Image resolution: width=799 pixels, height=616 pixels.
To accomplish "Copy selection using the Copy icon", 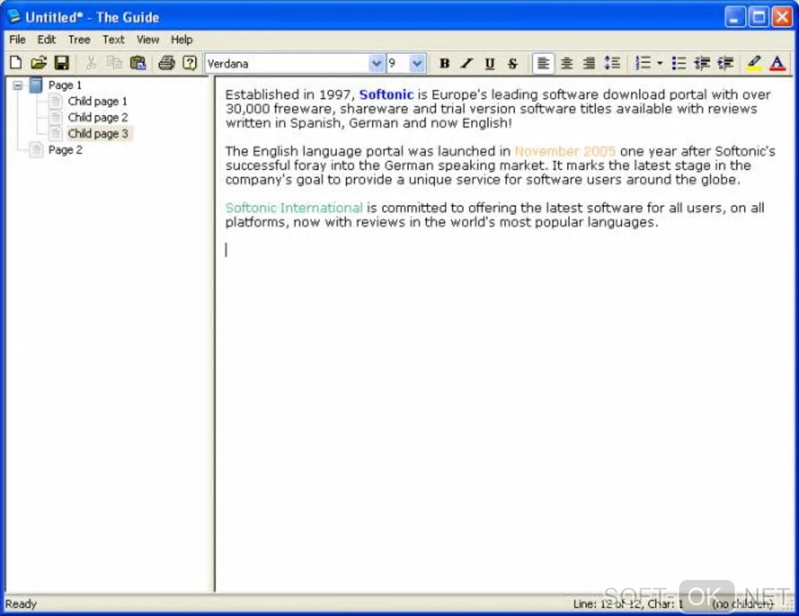I will coord(114,63).
